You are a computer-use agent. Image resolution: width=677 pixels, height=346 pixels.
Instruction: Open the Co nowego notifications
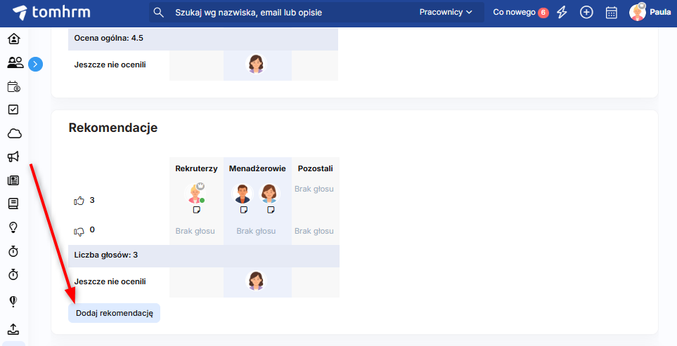[x=520, y=13]
